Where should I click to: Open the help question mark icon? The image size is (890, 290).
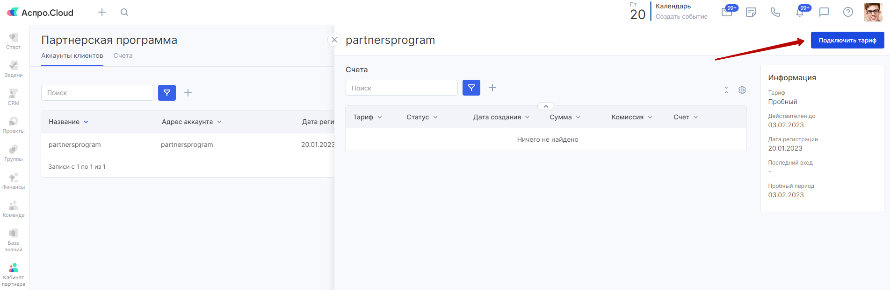pyautogui.click(x=848, y=12)
